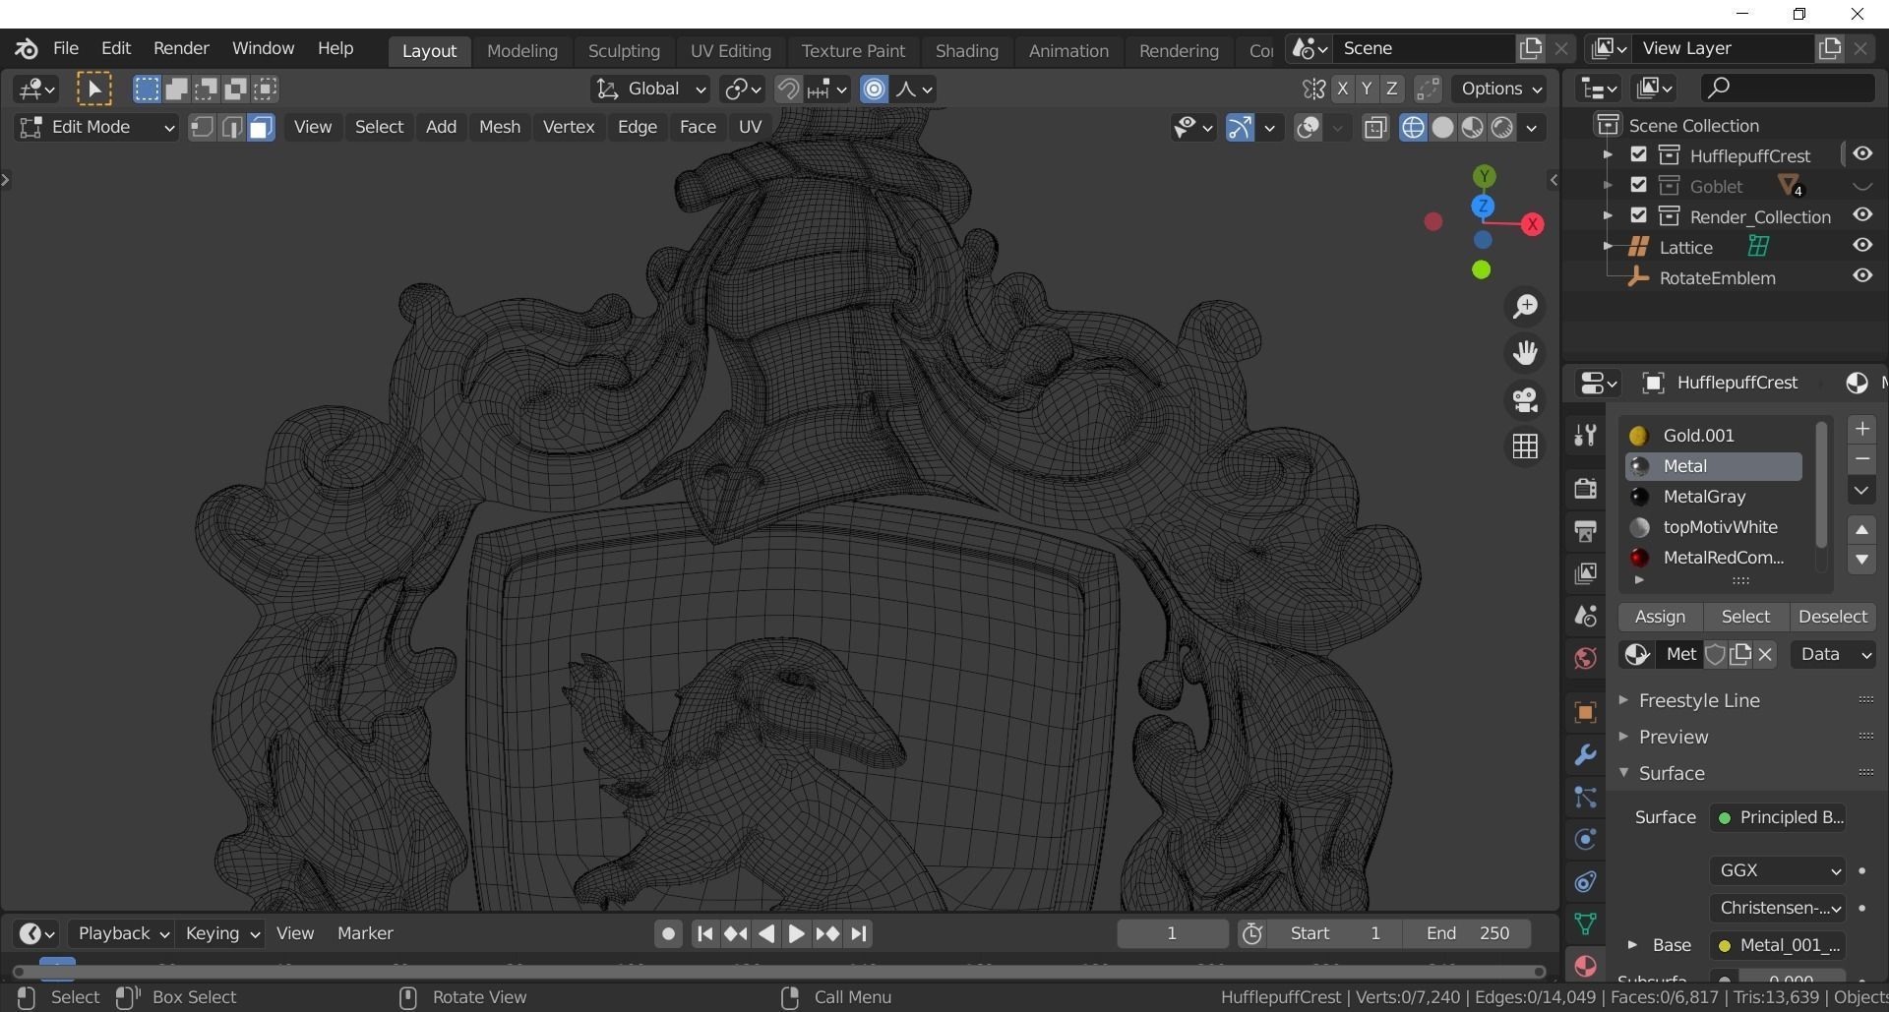Image resolution: width=1889 pixels, height=1012 pixels.
Task: Open the Object Data mesh tab
Action: pyautogui.click(x=1585, y=923)
